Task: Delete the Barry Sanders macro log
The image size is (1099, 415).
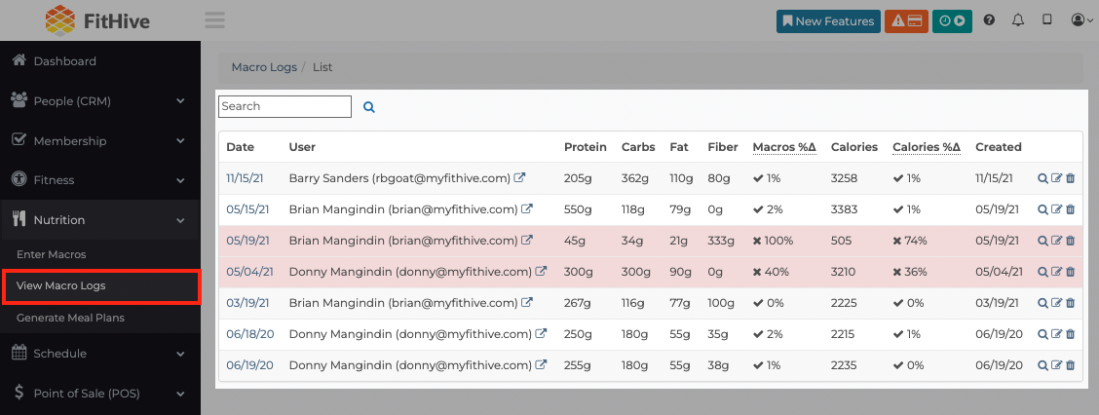Action: pyautogui.click(x=1070, y=178)
